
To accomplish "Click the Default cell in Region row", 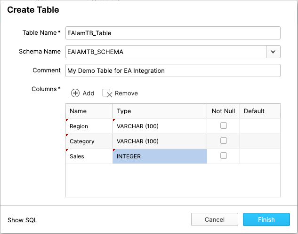I will 260,126.
